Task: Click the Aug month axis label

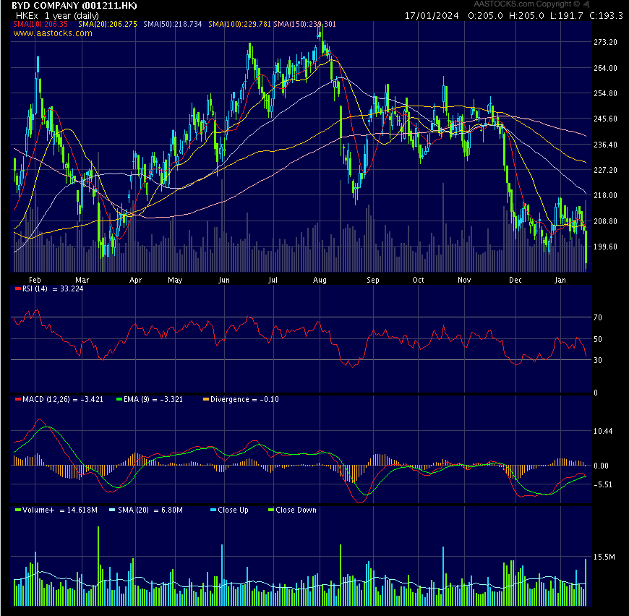Action: (x=320, y=280)
